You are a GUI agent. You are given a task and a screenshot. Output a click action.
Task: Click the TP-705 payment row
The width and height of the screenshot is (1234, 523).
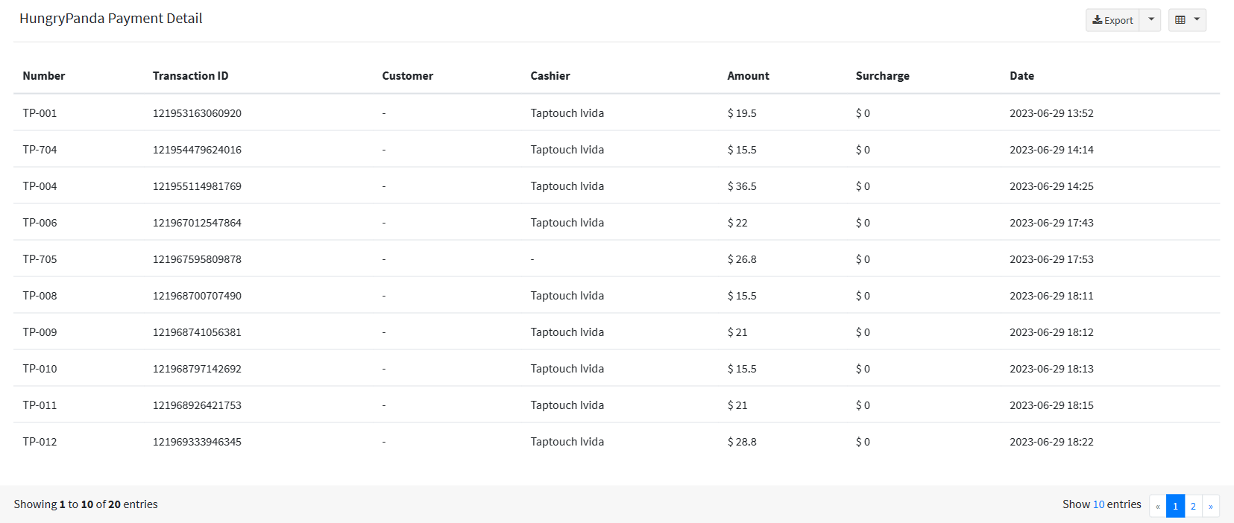[617, 259]
